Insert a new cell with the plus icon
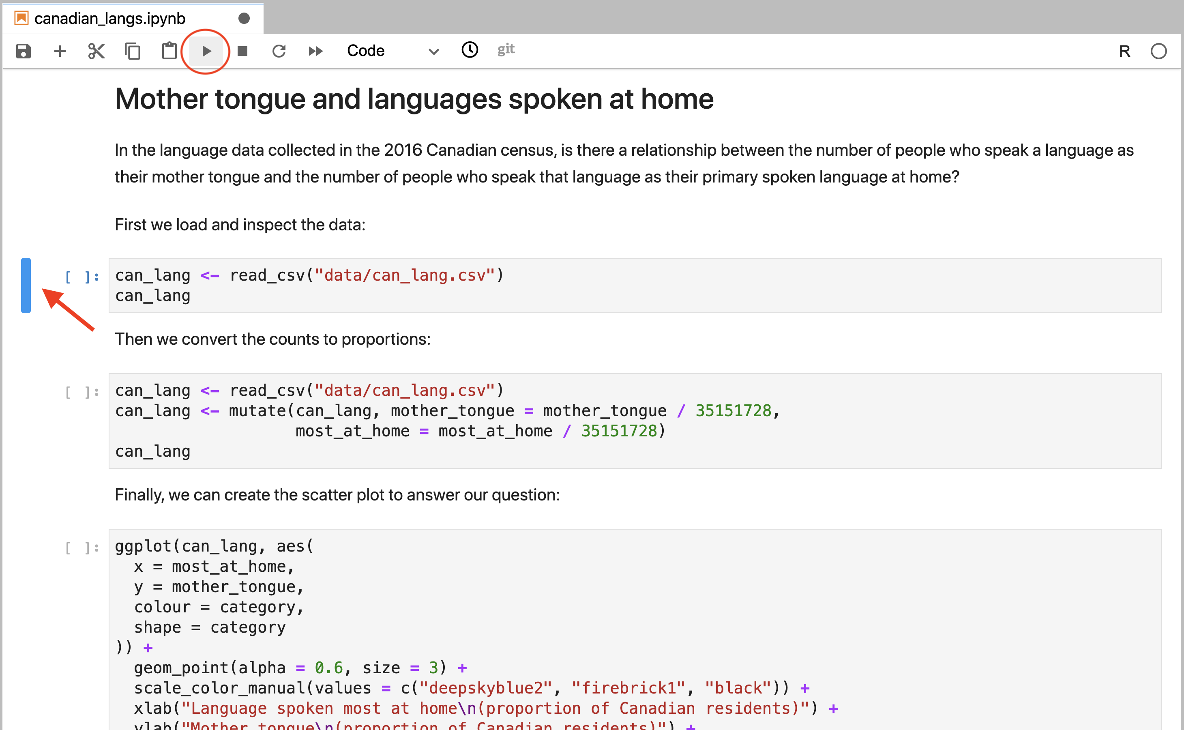 point(60,51)
